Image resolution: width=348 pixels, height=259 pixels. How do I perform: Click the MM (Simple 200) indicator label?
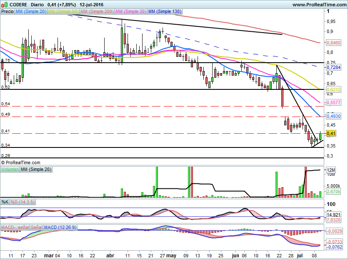tap(97, 12)
